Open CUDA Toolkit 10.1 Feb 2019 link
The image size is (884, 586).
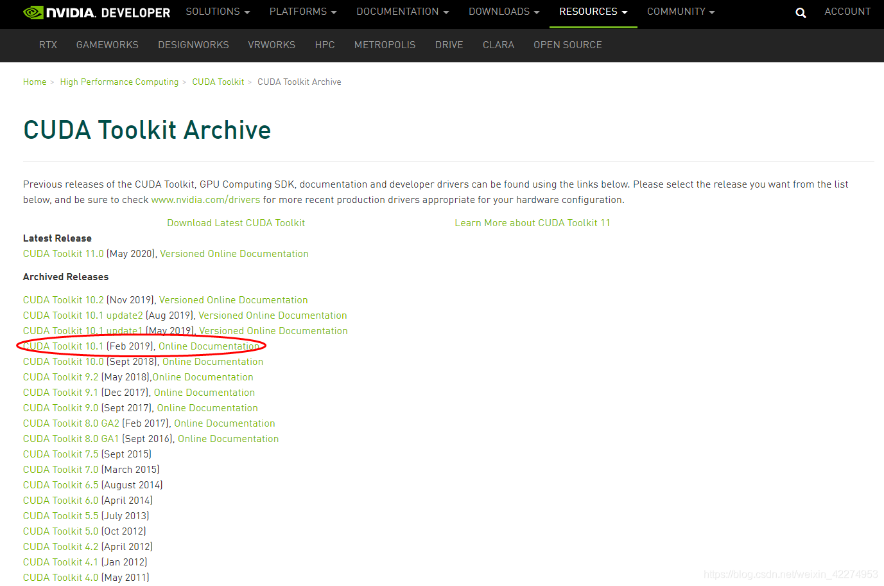pyautogui.click(x=64, y=346)
